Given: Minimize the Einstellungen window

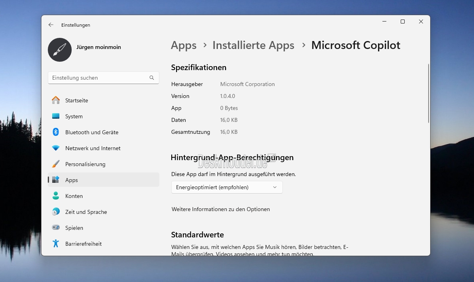Looking at the screenshot, I should pyautogui.click(x=384, y=22).
